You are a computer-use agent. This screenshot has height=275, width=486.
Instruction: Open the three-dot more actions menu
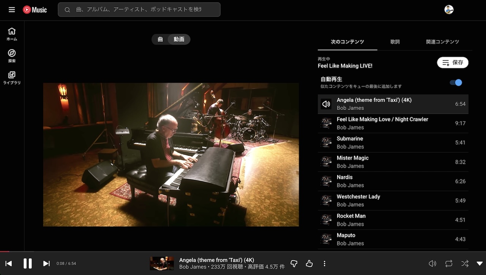pos(324,264)
